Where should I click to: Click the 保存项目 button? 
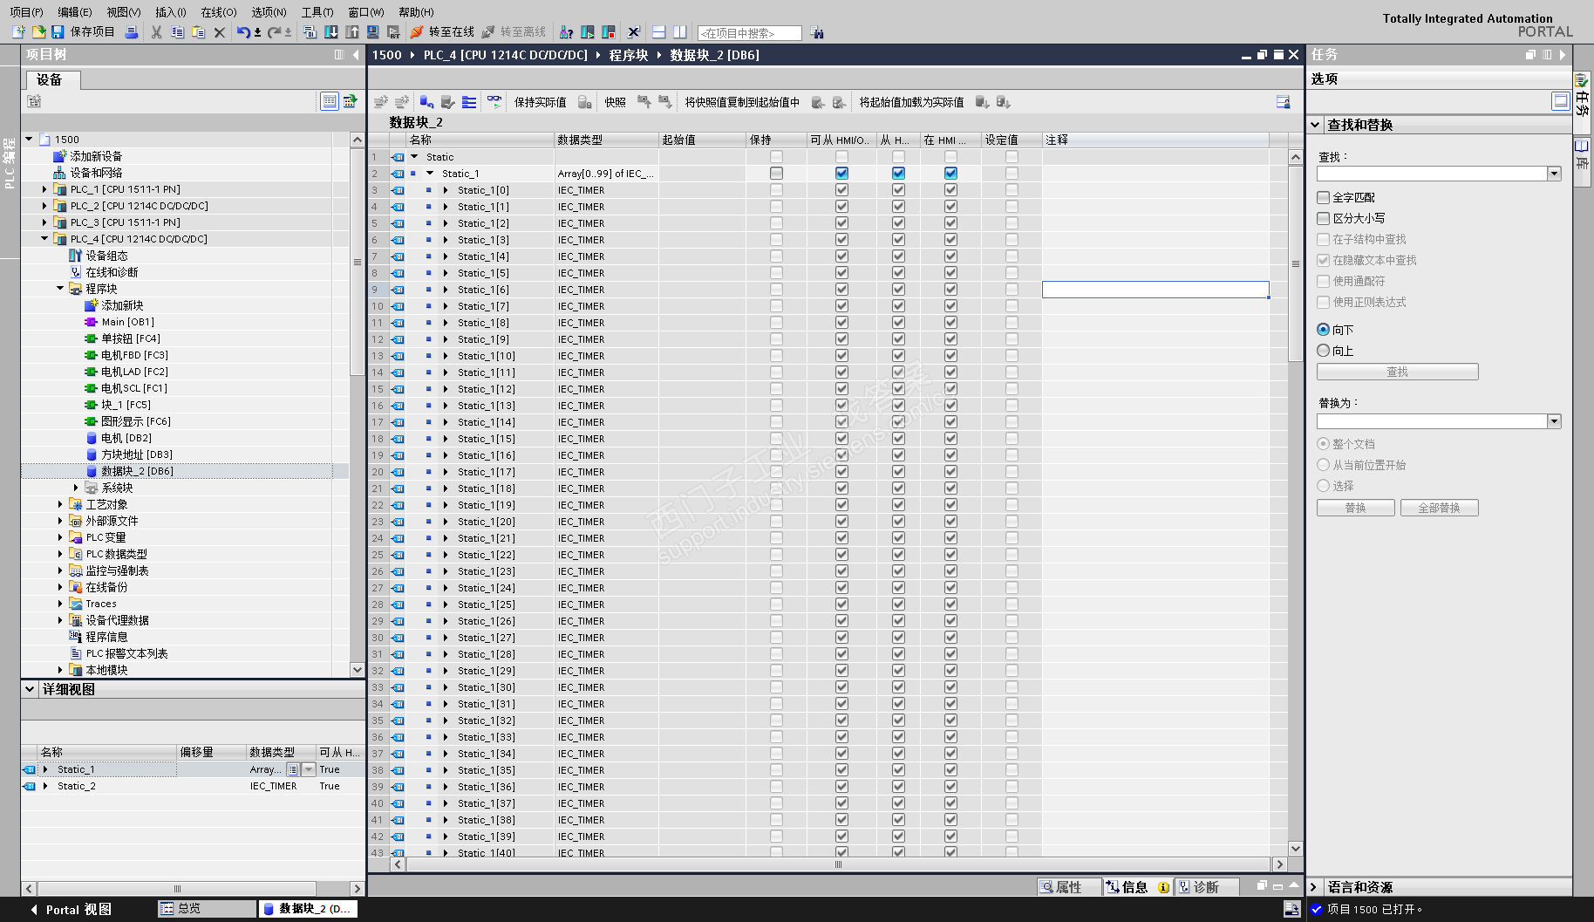point(83,32)
